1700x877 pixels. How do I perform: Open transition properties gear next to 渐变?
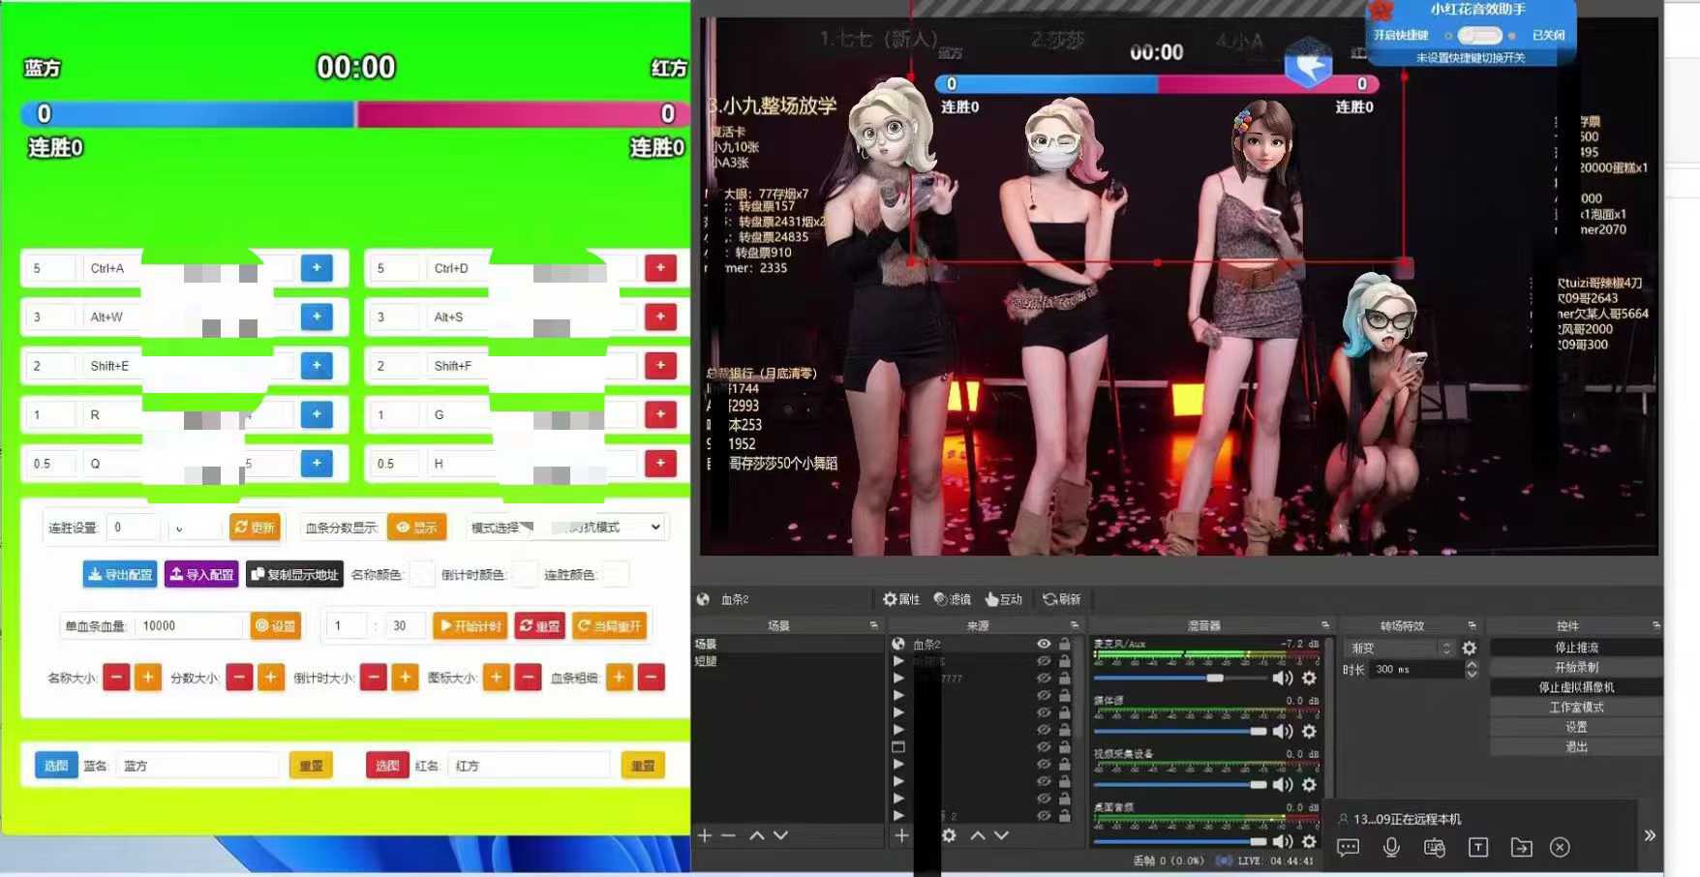[x=1470, y=648]
